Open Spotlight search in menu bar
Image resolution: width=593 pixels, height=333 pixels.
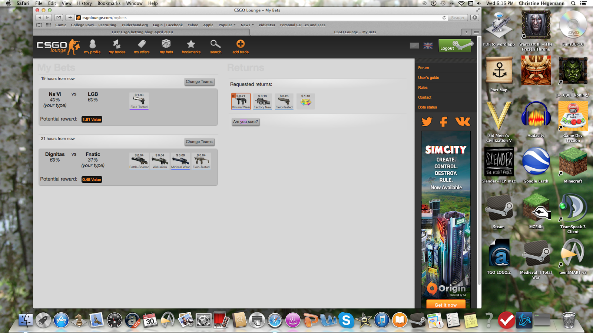573,3
